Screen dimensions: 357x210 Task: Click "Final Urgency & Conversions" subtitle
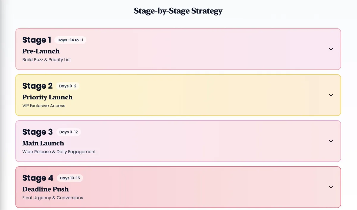click(x=53, y=198)
